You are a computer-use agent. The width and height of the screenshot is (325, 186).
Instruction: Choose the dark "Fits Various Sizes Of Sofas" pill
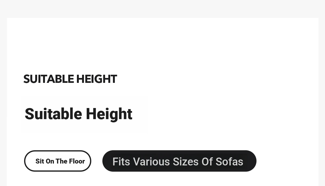pos(179,161)
